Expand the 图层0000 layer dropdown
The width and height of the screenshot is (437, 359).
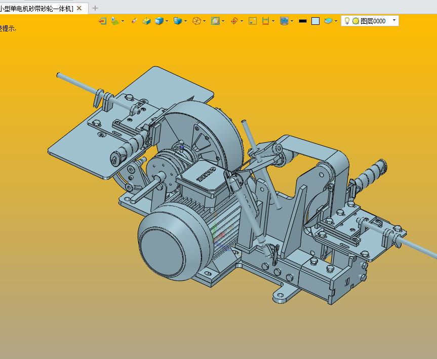point(394,20)
